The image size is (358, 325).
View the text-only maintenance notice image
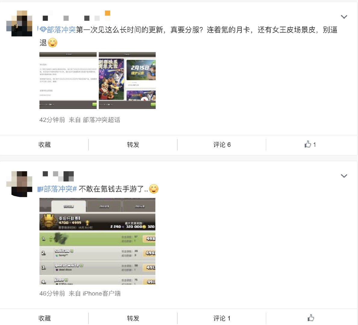pyautogui.click(x=68, y=80)
